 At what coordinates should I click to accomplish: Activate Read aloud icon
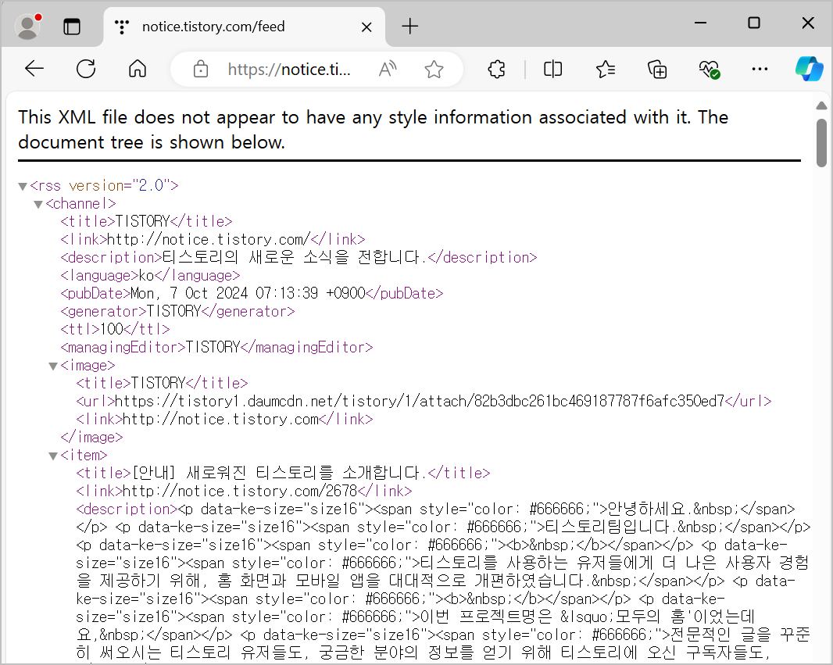pyautogui.click(x=388, y=69)
